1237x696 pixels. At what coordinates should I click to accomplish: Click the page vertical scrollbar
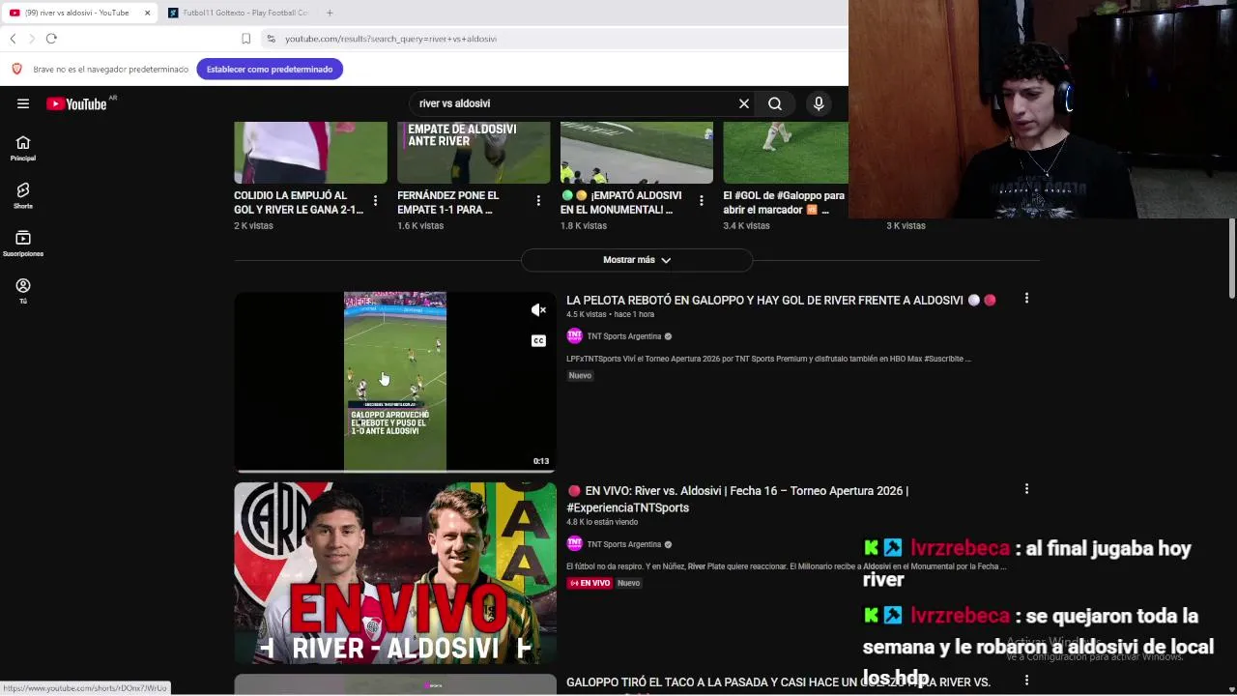click(1232, 259)
